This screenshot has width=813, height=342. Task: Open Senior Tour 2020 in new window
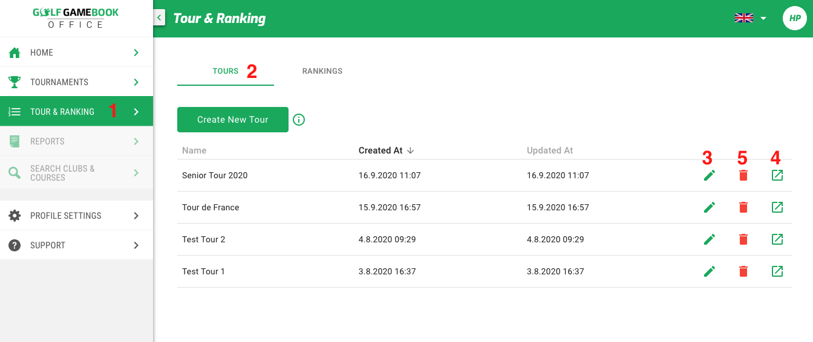777,175
